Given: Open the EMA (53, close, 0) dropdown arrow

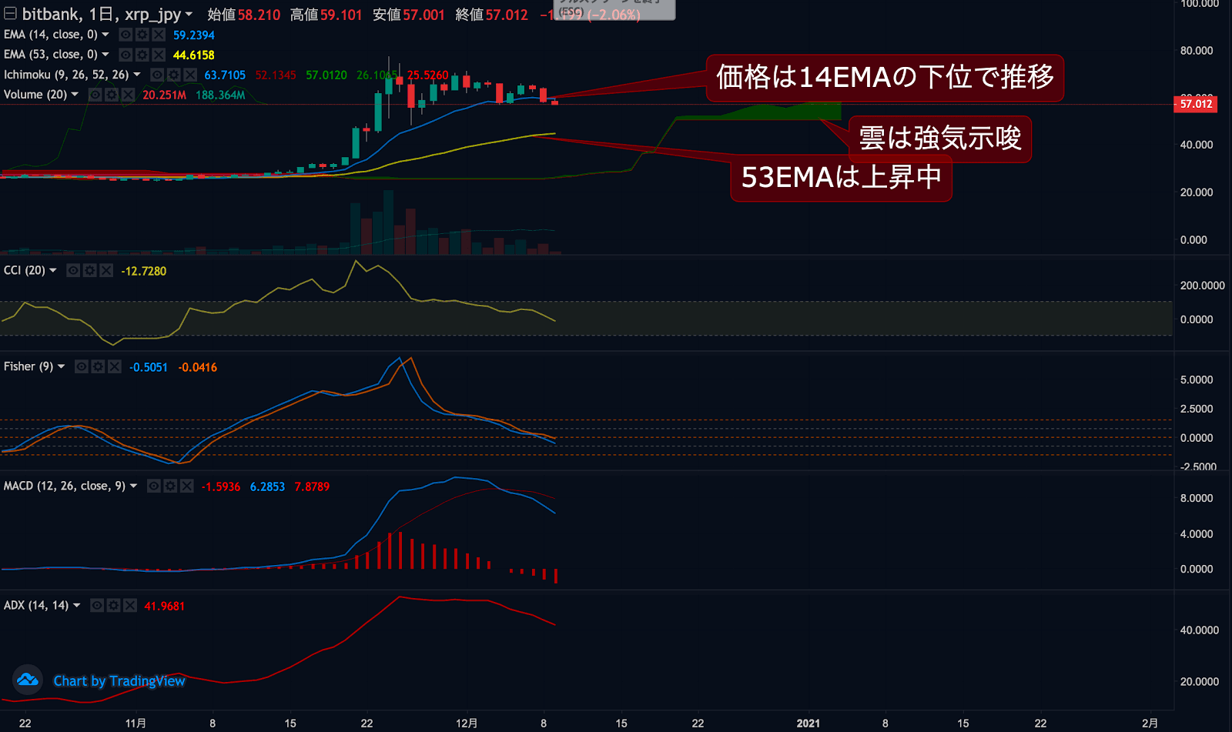Looking at the screenshot, I should [105, 55].
